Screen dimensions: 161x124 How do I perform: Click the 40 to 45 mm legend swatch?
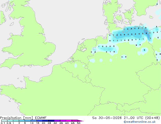69,121
